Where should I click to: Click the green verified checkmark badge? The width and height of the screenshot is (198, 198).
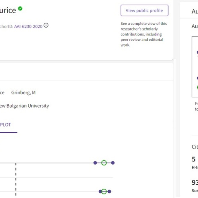[x=20, y=8]
